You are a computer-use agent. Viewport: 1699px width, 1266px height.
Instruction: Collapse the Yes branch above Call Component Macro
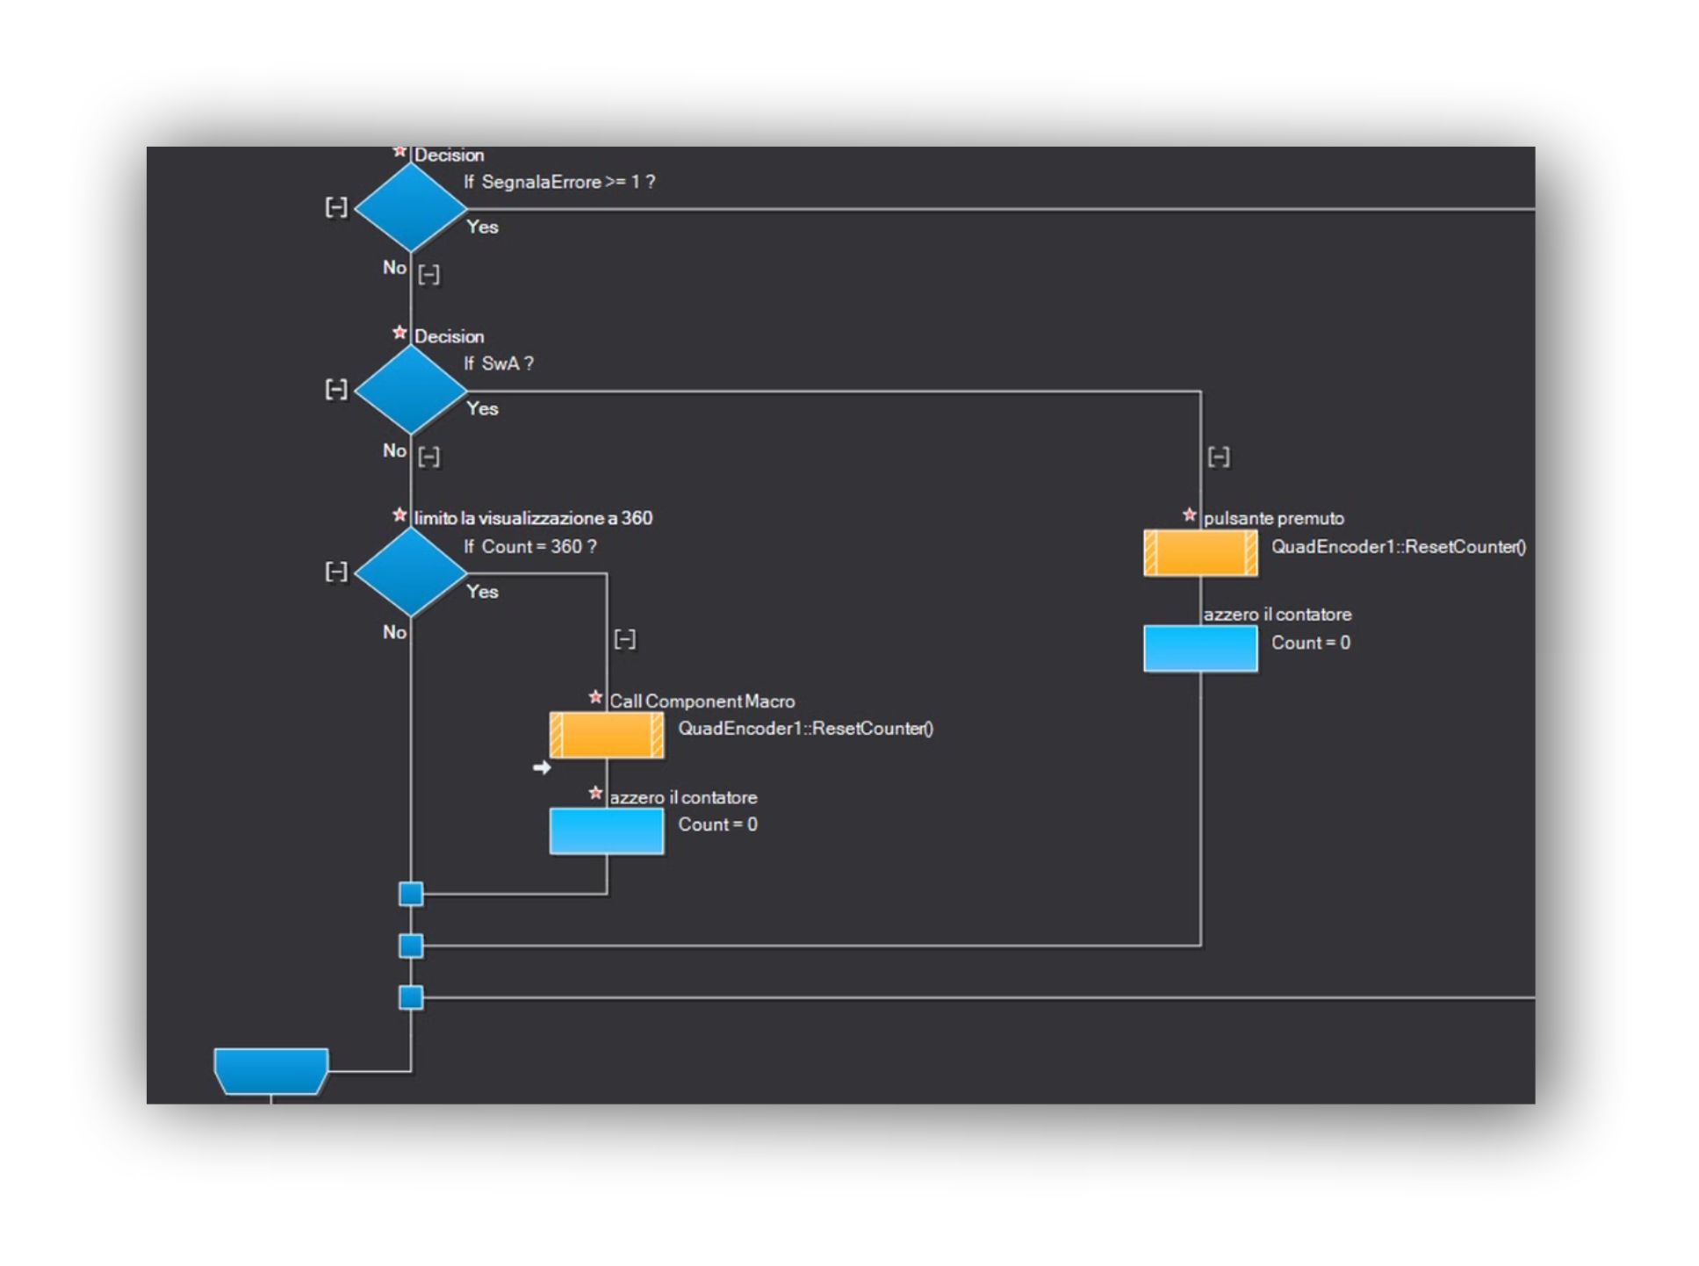click(x=624, y=639)
